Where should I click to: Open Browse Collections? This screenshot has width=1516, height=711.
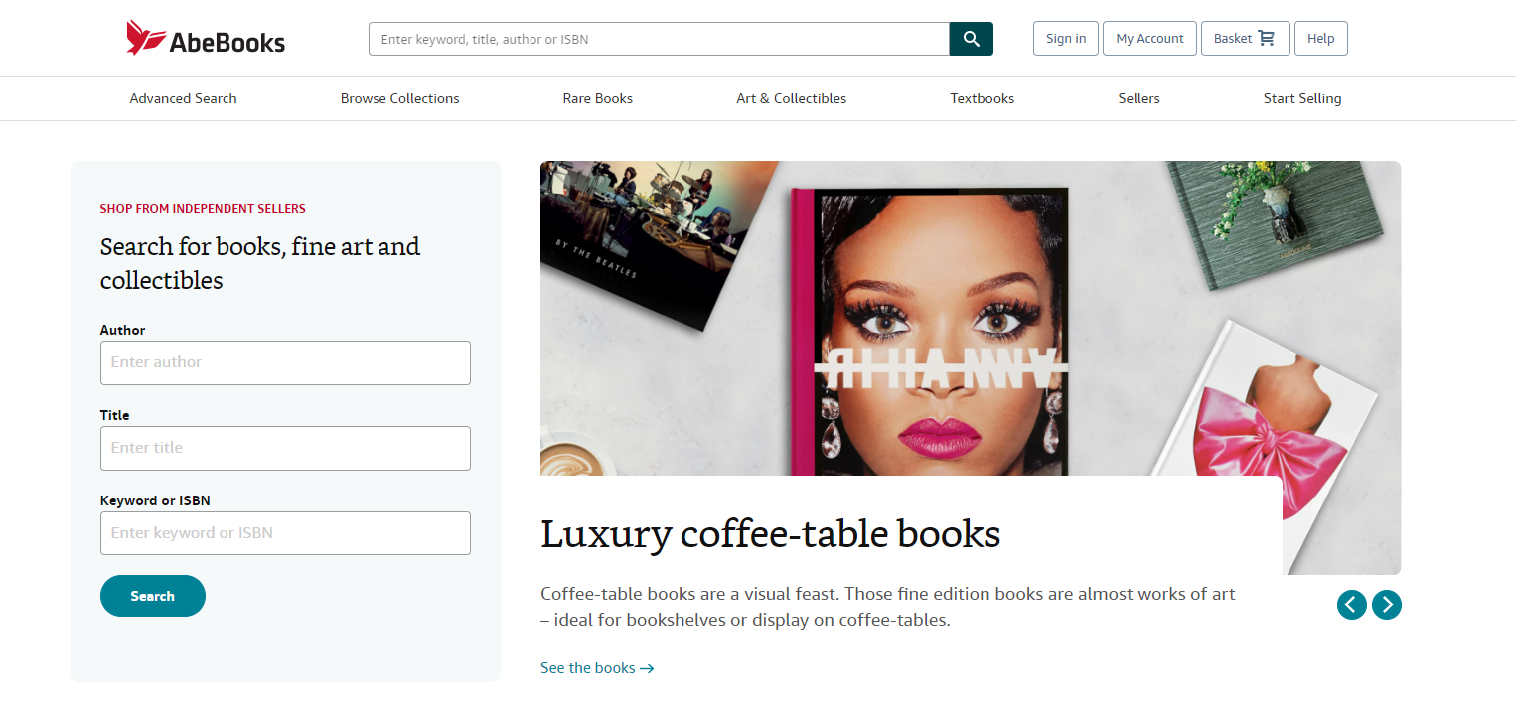coord(399,98)
